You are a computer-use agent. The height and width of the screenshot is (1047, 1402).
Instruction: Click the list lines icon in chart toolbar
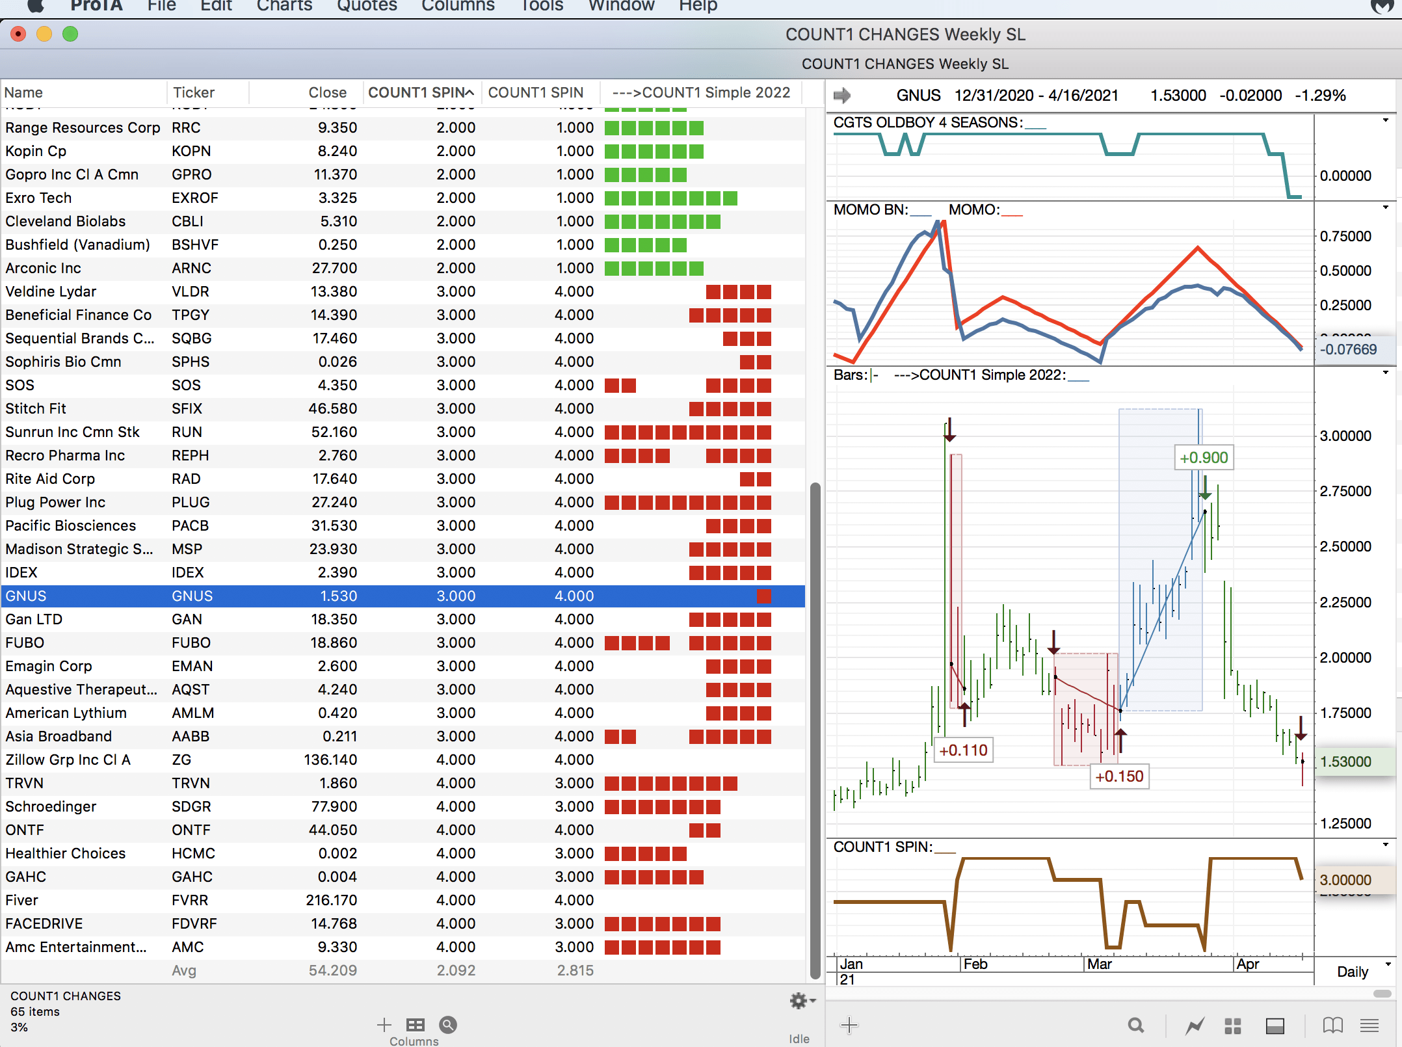pyautogui.click(x=1369, y=1026)
